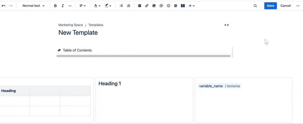Toggle the page width arrows

point(227,25)
